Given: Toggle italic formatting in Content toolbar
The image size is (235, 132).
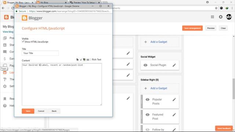Looking at the screenshot, I should click(81, 59).
